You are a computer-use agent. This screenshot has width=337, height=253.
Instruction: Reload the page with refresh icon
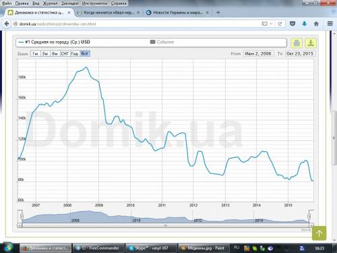pos(280,24)
